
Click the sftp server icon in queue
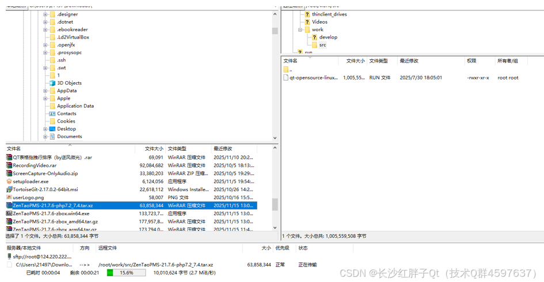point(9,257)
